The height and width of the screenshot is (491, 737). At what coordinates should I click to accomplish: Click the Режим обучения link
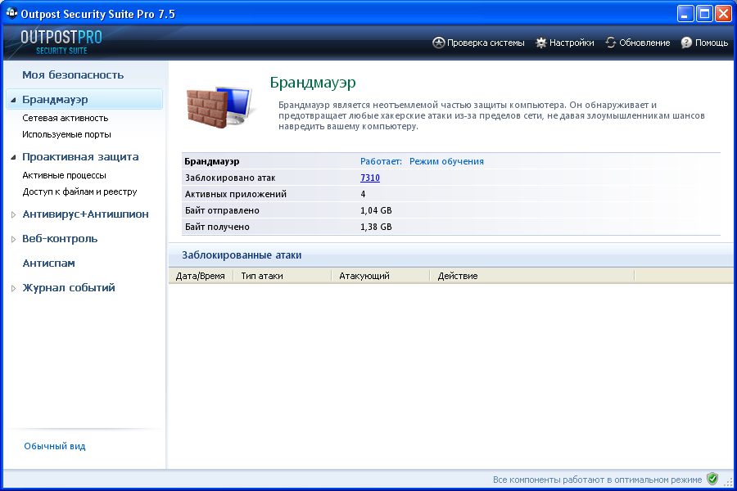[446, 161]
